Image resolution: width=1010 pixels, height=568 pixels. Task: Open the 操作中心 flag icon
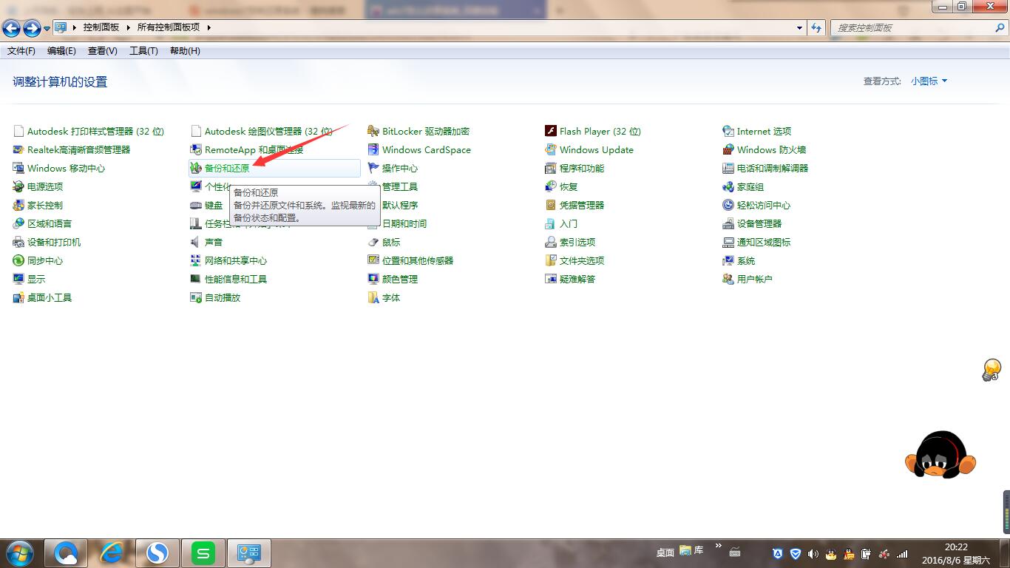373,168
